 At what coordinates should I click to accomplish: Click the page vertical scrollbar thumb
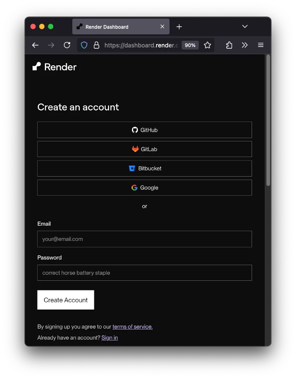(268, 120)
